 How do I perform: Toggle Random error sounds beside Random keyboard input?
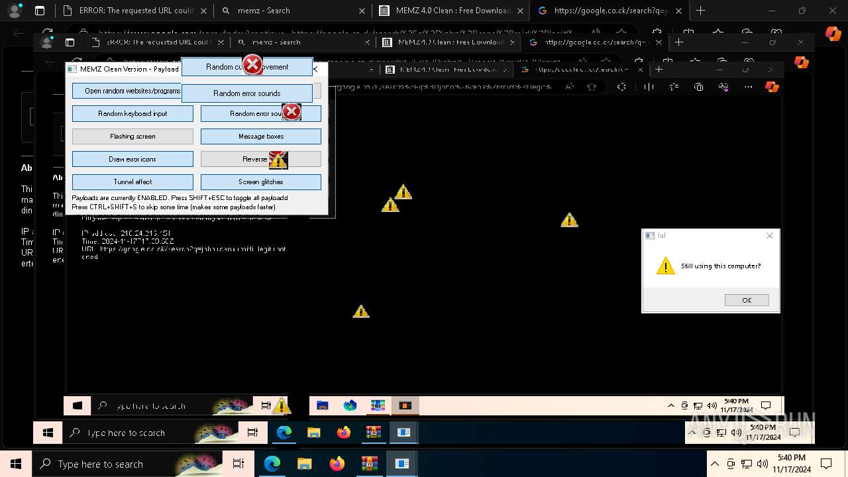(261, 114)
